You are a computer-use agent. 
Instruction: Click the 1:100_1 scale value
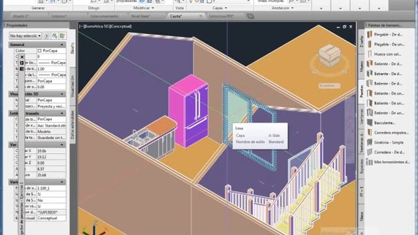point(51,188)
